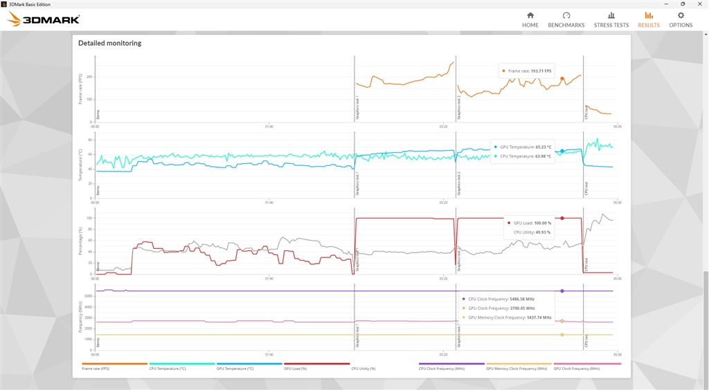This screenshot has width=709, height=390.
Task: Click the '3DMark Basic Edition' window title
Action: tap(29, 4)
